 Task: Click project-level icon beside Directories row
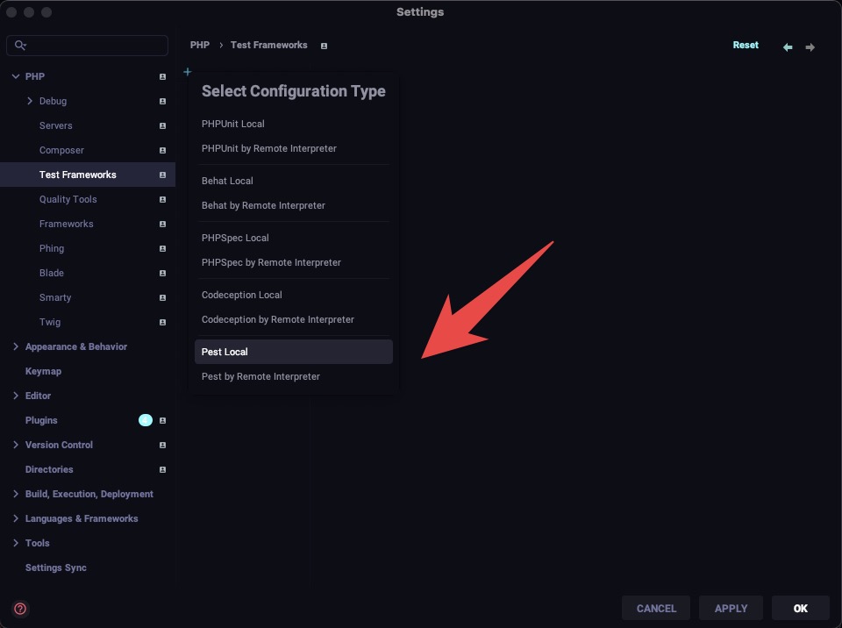tap(162, 469)
